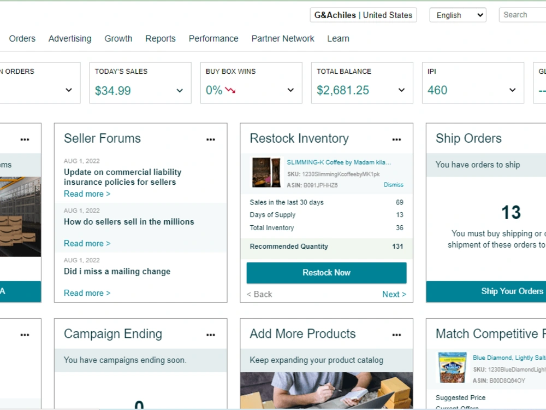The height and width of the screenshot is (410, 546).
Task: Click Total Balance value $2,681.25
Action: point(343,90)
